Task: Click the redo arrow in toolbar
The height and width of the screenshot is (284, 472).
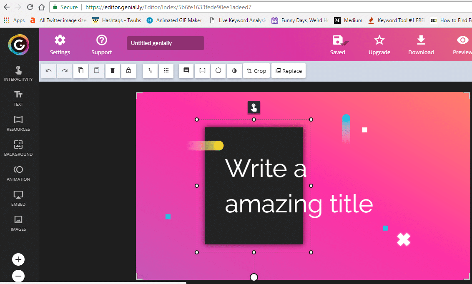Action: [x=65, y=71]
